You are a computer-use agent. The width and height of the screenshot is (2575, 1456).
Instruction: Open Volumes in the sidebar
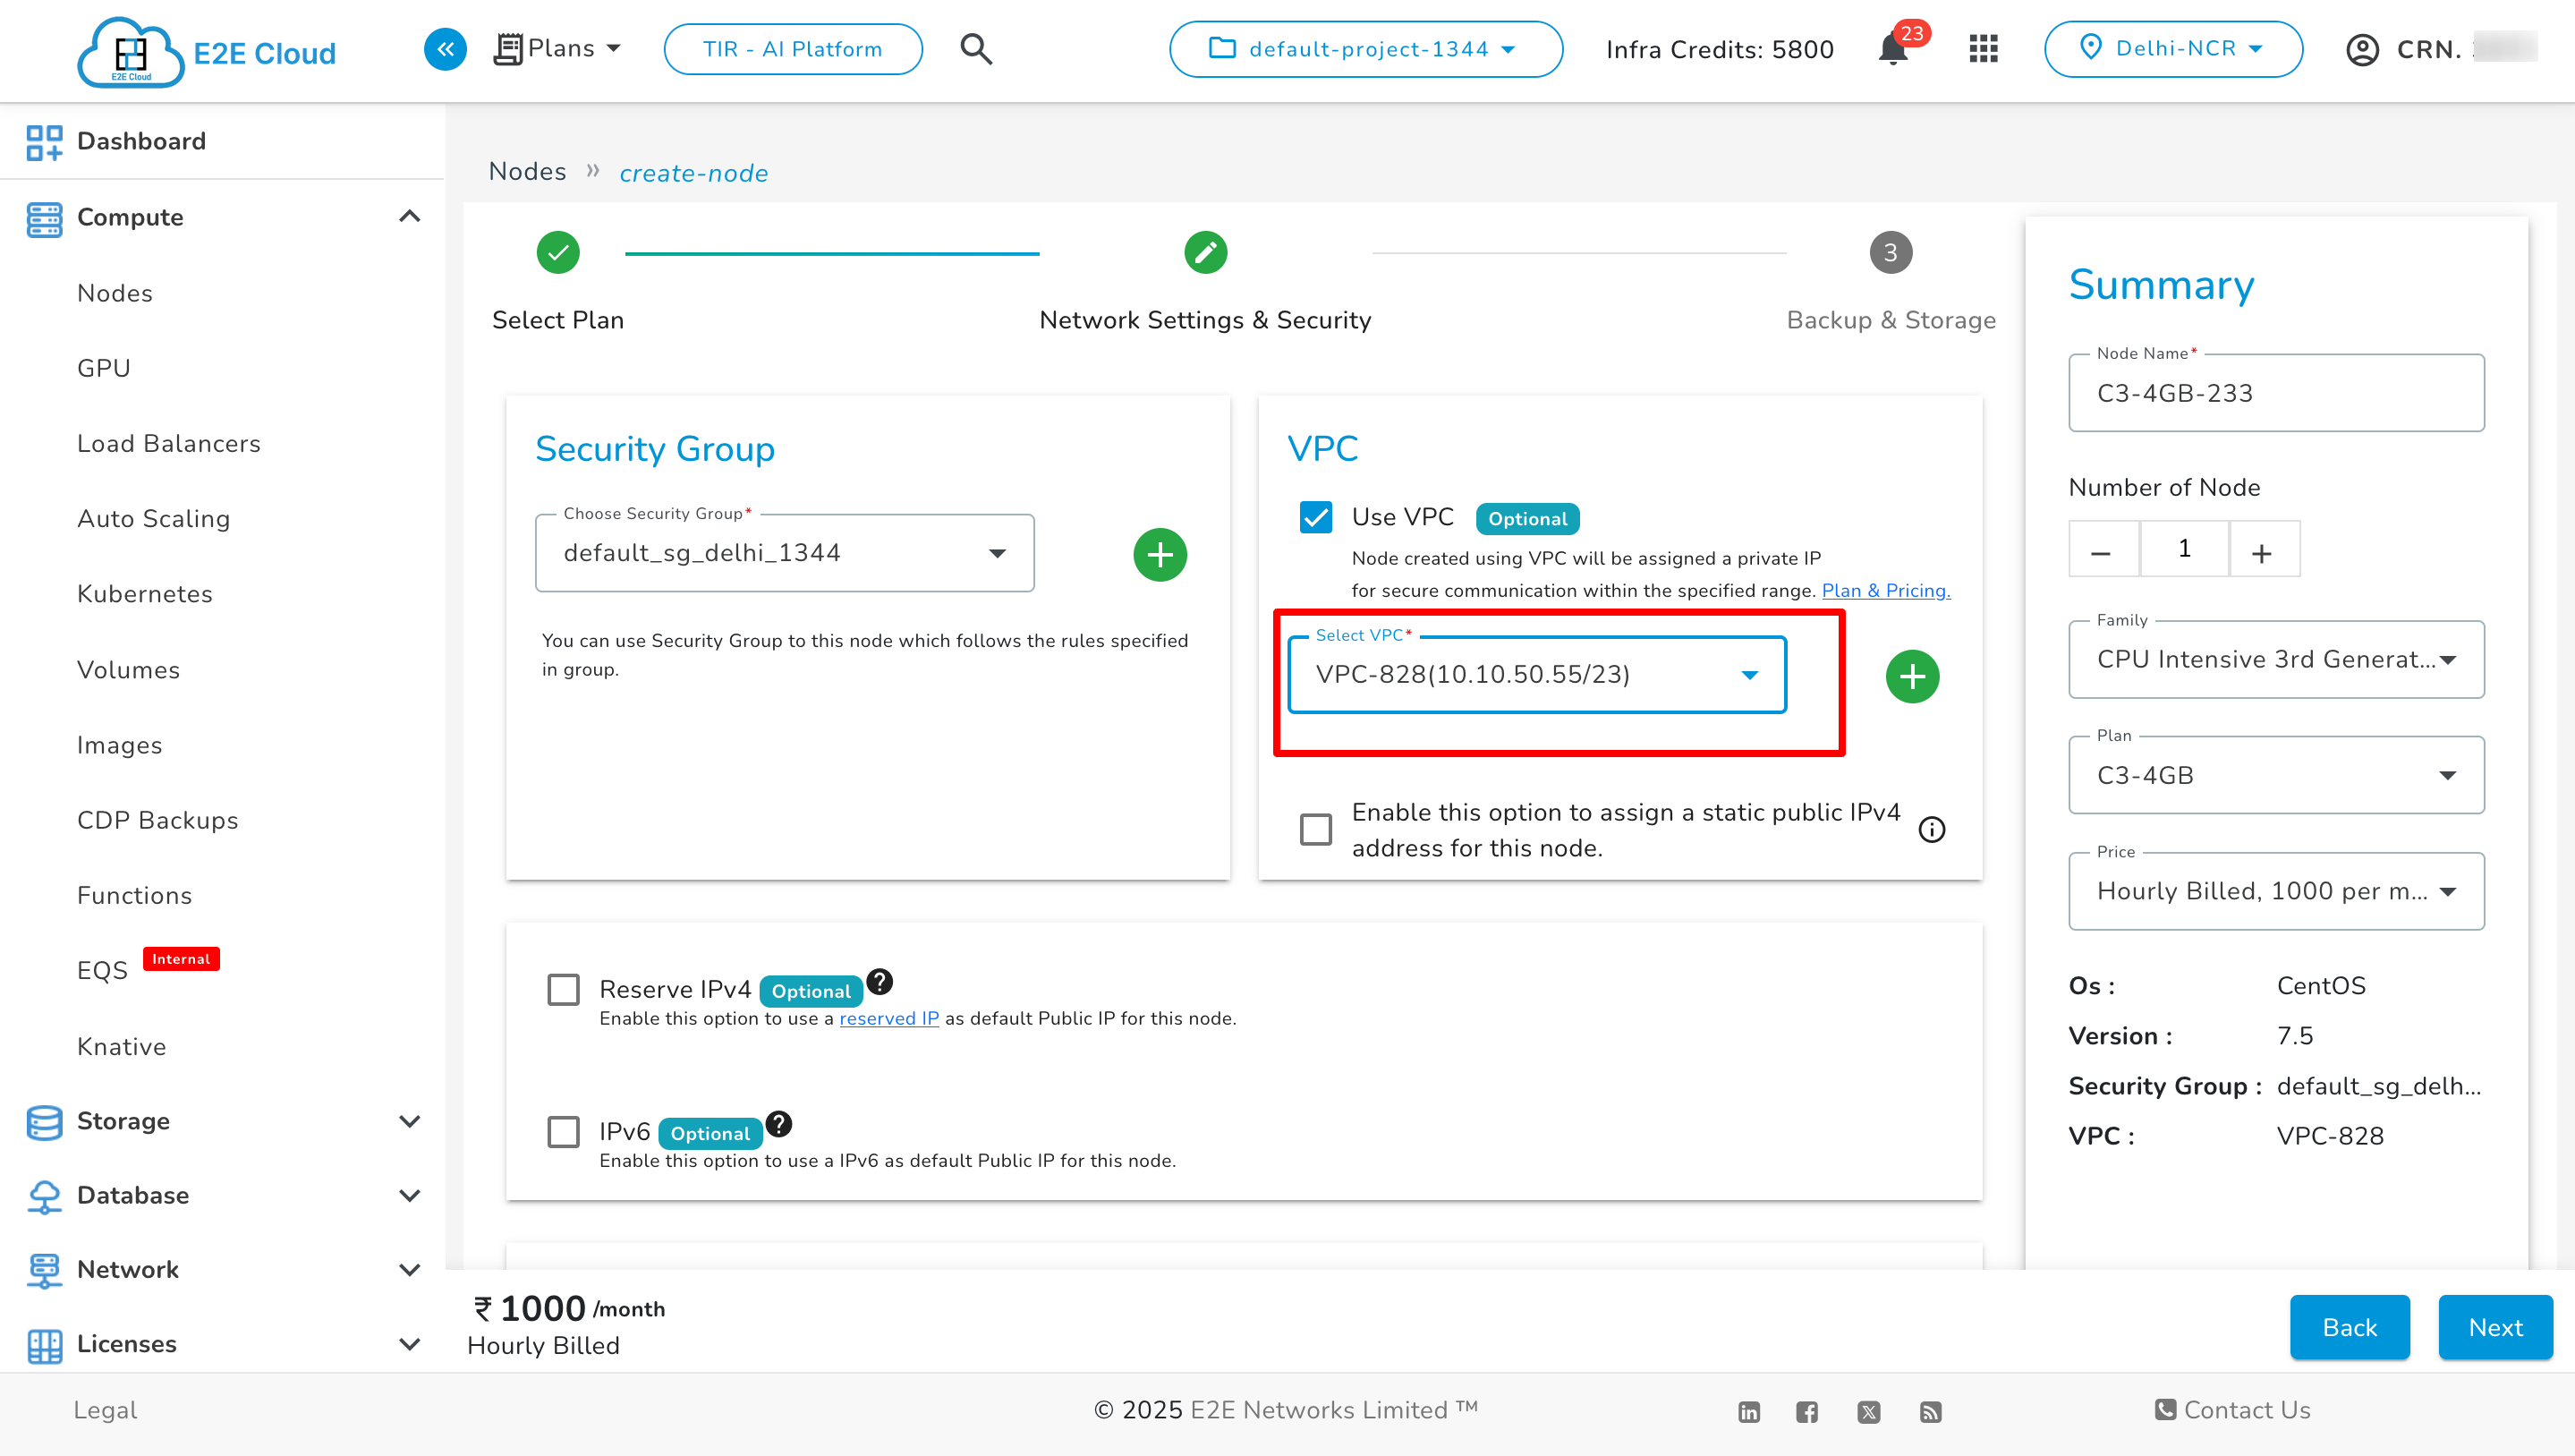[x=129, y=670]
